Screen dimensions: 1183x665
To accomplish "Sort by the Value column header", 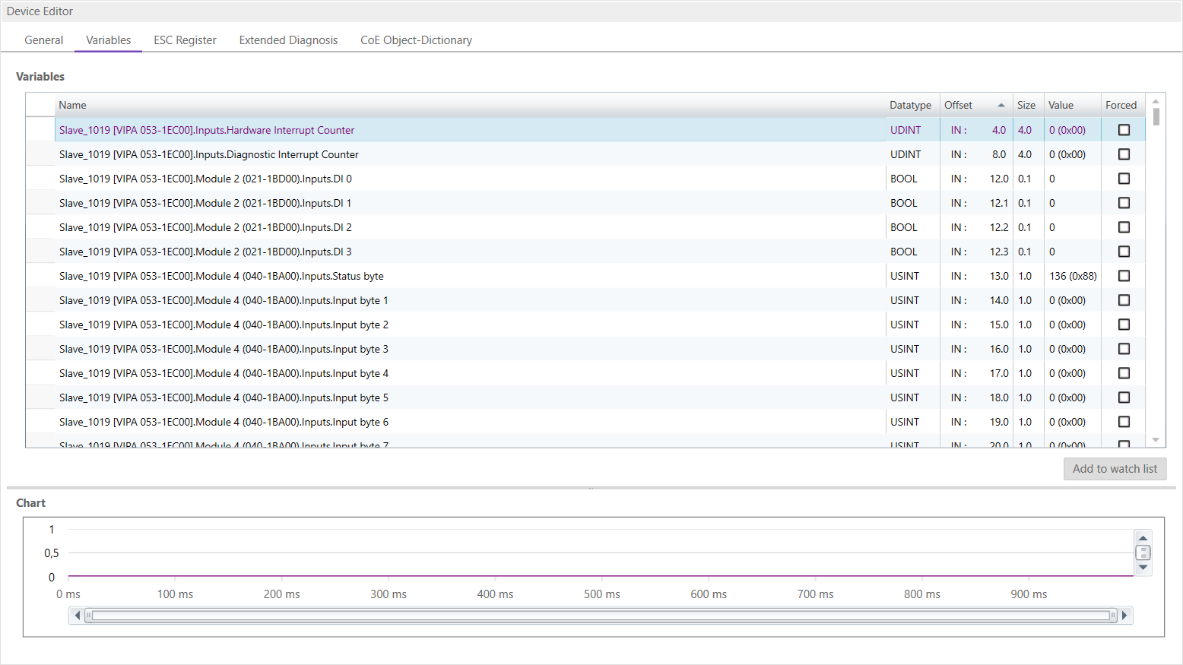I will (1061, 106).
